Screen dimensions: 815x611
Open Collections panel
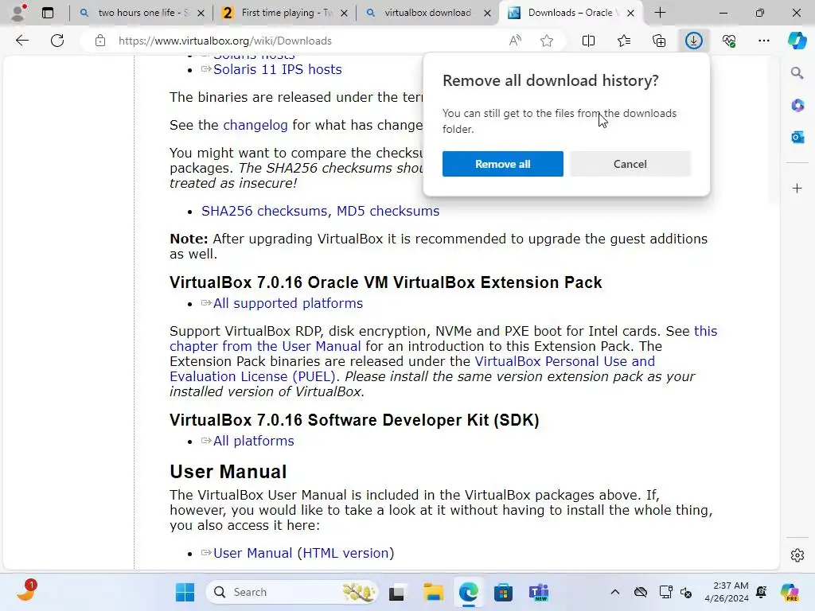coord(659,41)
